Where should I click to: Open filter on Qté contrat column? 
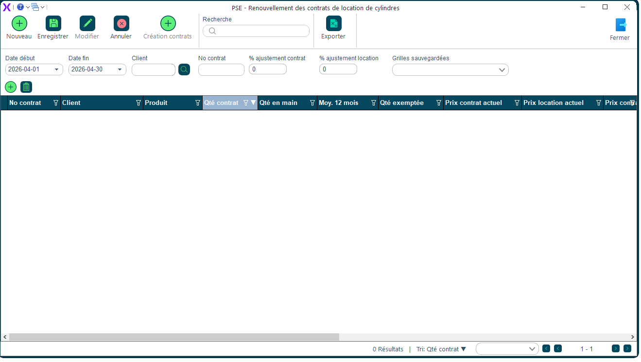pos(245,103)
